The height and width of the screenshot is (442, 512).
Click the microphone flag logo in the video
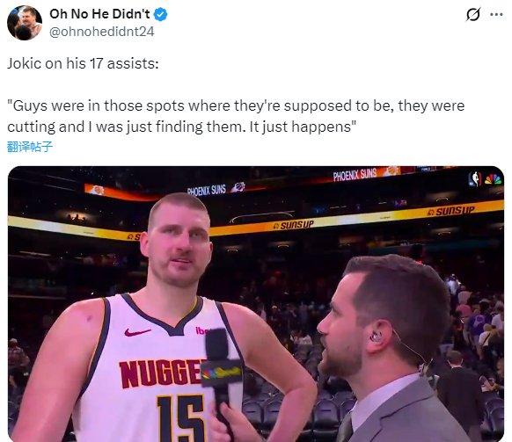coord(222,373)
